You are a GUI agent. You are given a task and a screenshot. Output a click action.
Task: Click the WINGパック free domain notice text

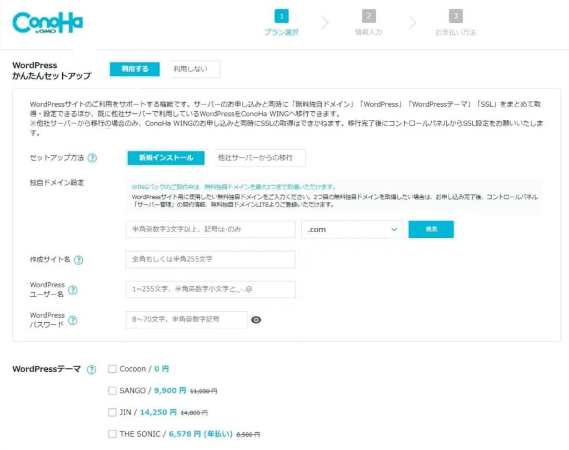click(233, 187)
